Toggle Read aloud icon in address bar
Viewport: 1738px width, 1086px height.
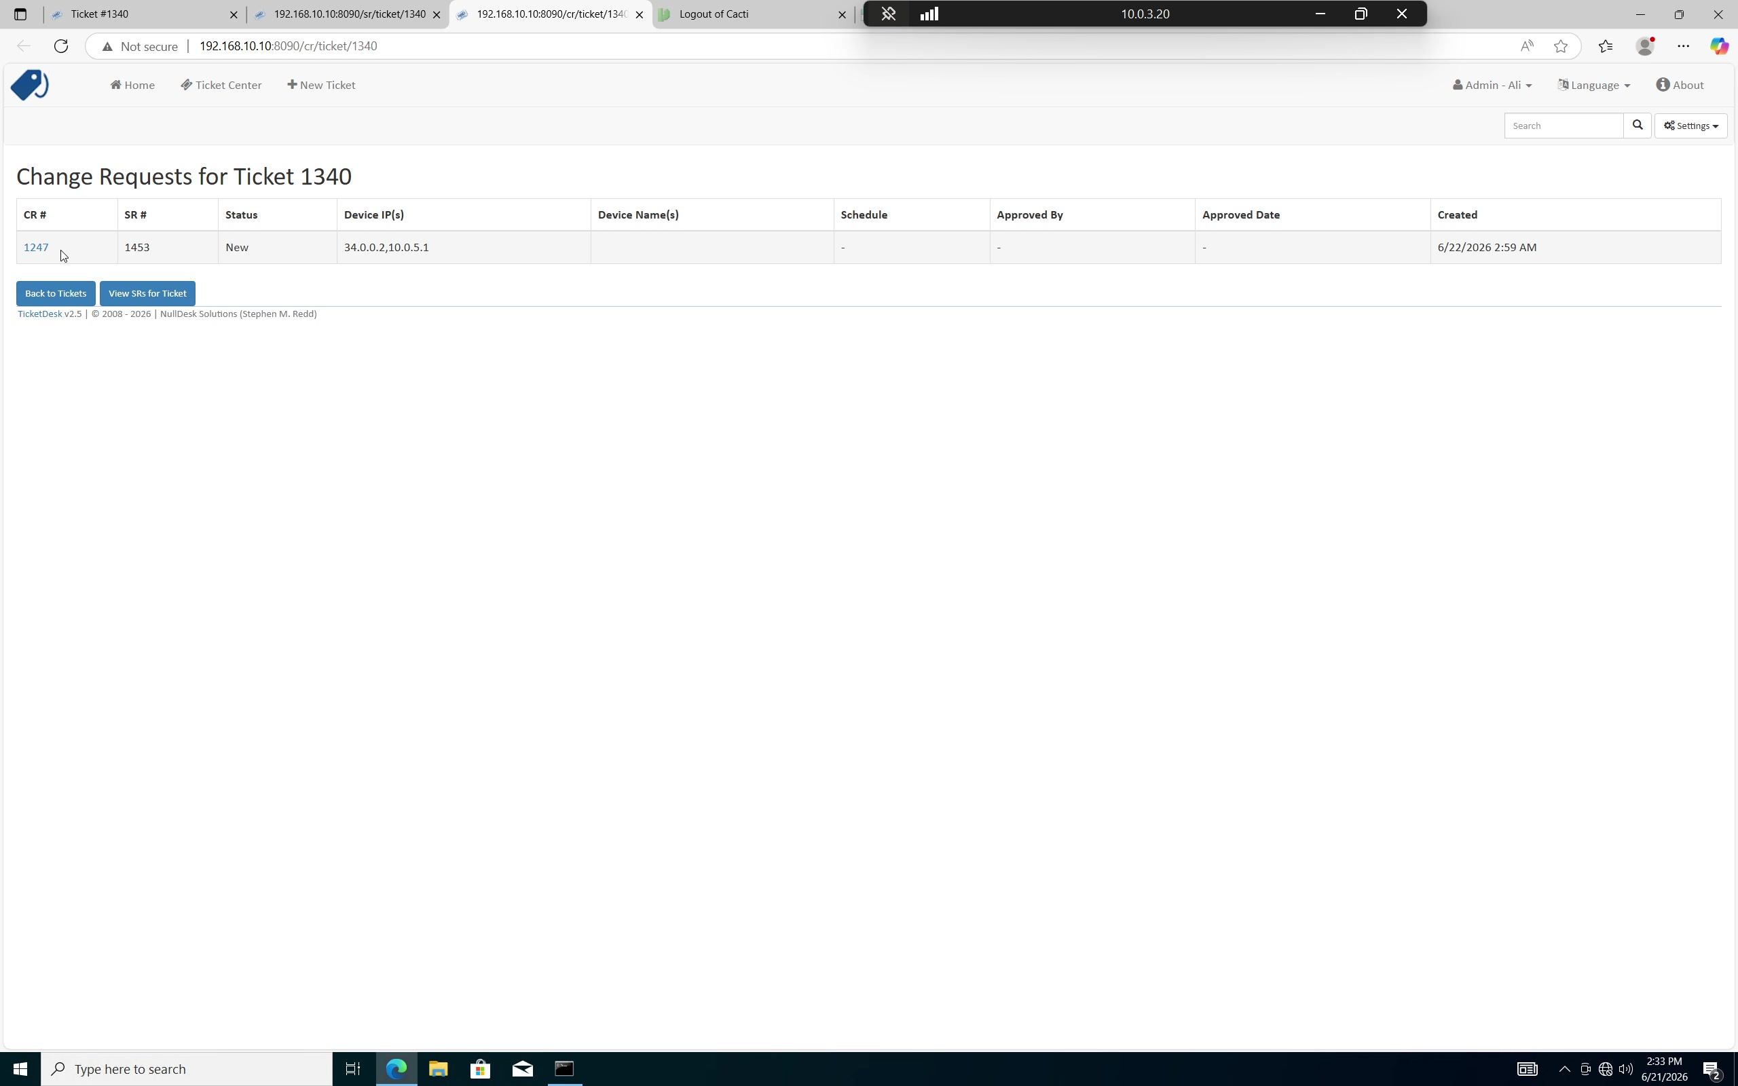coord(1527,46)
